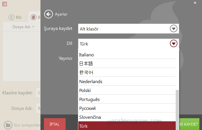202x130 pixels.
Task: Close the settings panel with X
Action: coord(195,3)
